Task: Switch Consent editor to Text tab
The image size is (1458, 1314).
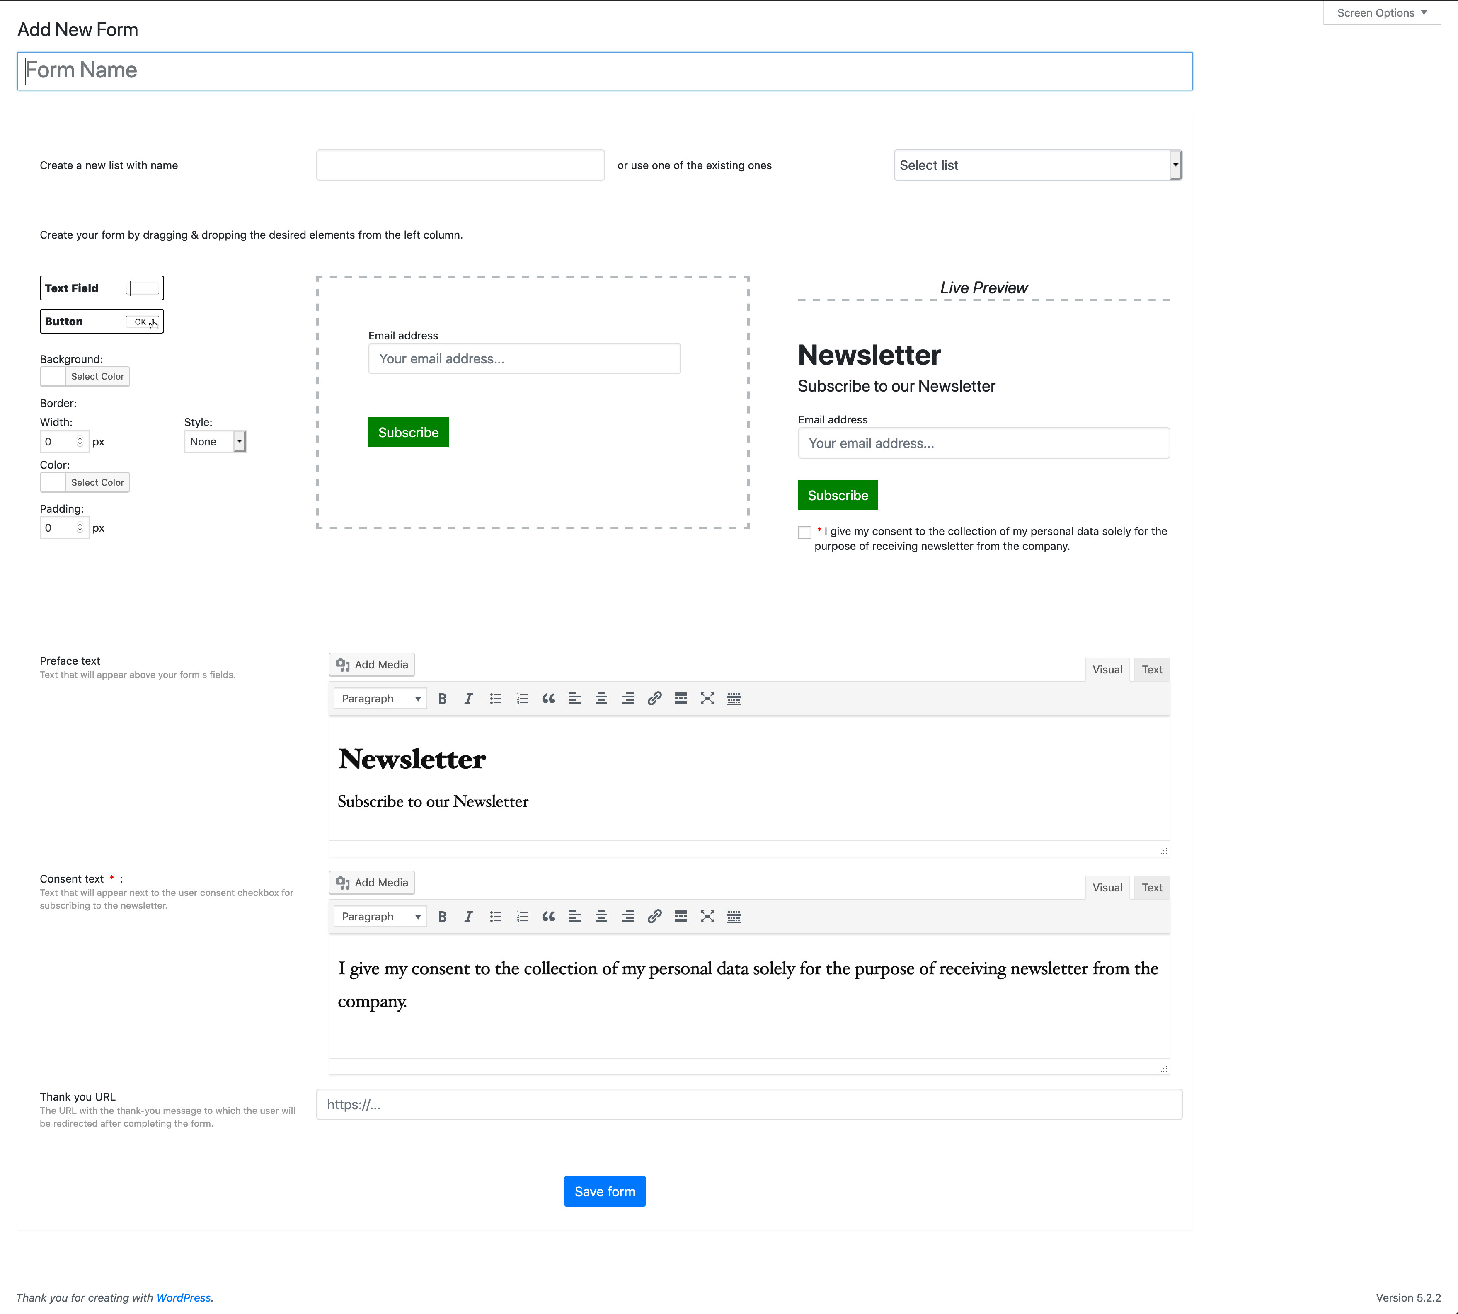Action: click(1152, 887)
